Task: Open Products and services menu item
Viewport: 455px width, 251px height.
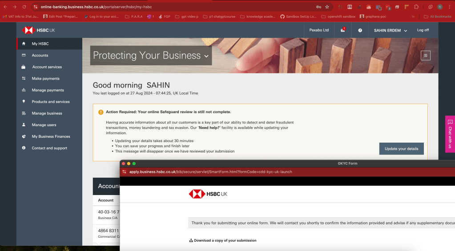Action: [x=49, y=102]
